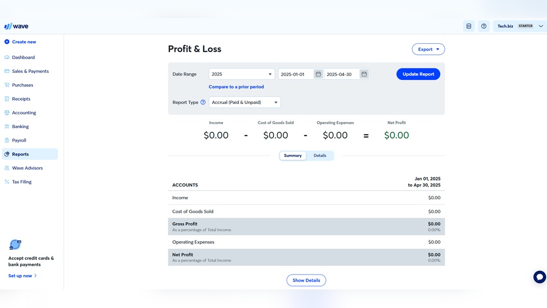Click the Income account row
This screenshot has width=547, height=308.
point(306,198)
